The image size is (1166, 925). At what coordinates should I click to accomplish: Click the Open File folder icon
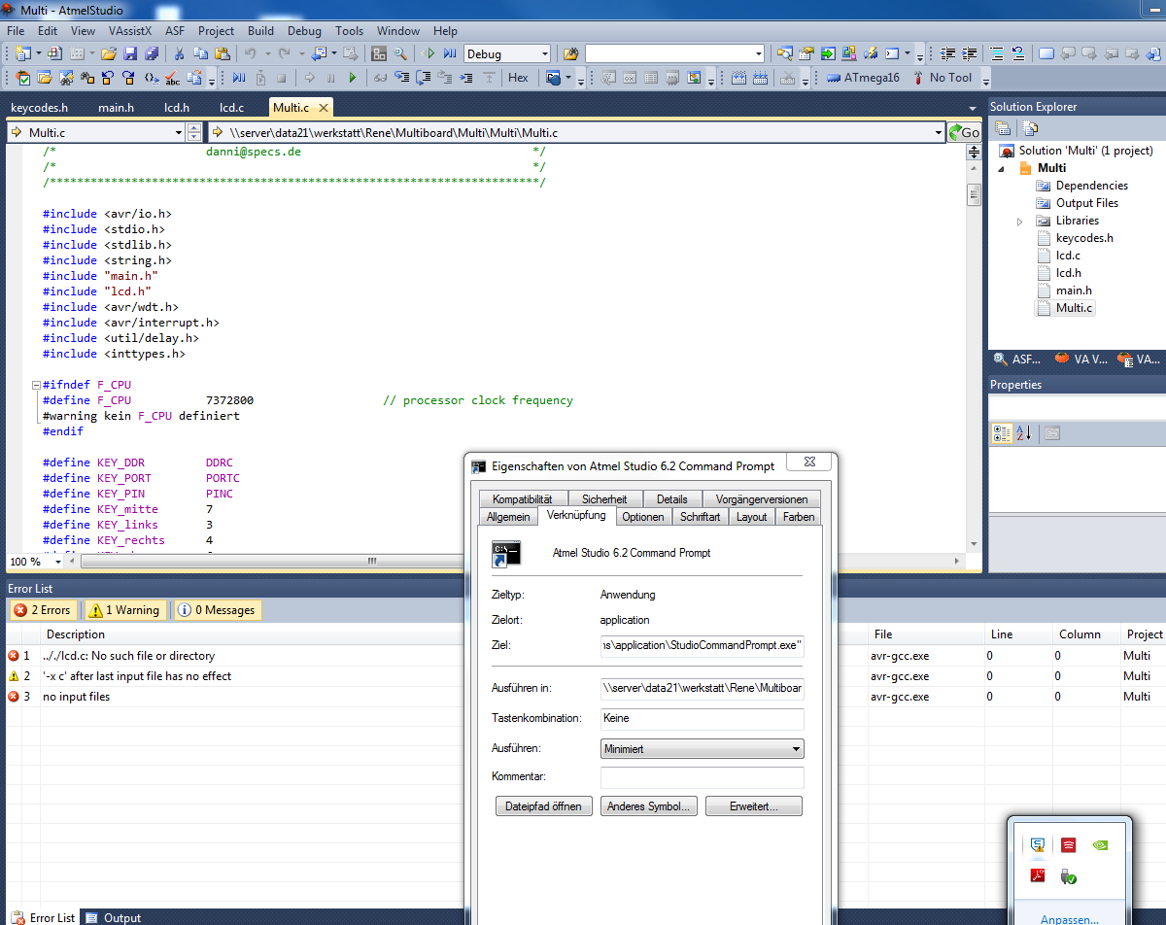pos(109,53)
